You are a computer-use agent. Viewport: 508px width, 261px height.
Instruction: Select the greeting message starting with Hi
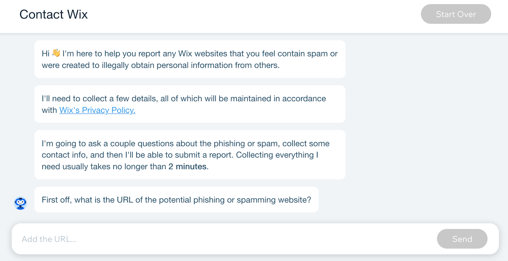(x=190, y=59)
